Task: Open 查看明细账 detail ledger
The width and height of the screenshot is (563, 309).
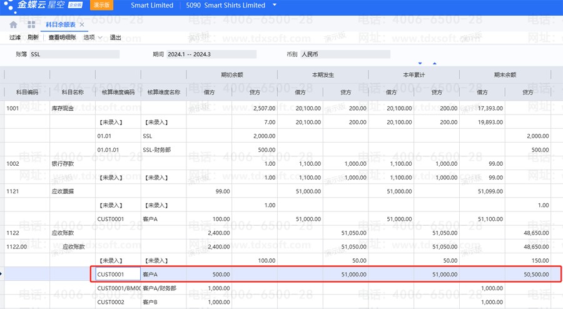Action: click(x=62, y=38)
